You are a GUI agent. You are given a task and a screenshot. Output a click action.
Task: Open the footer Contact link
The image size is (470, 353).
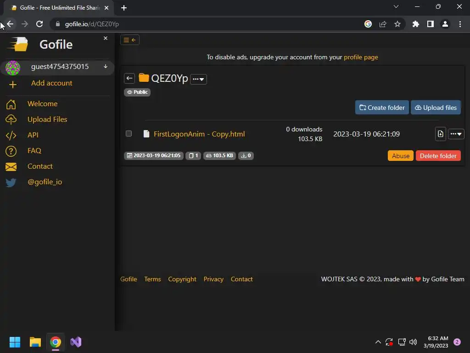tap(241, 279)
